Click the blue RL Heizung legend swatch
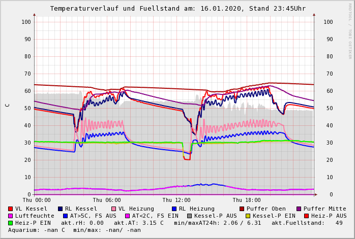The image size is (355, 239). pos(174,209)
